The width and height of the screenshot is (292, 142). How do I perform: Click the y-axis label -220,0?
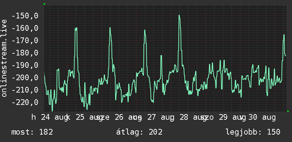click(25, 102)
